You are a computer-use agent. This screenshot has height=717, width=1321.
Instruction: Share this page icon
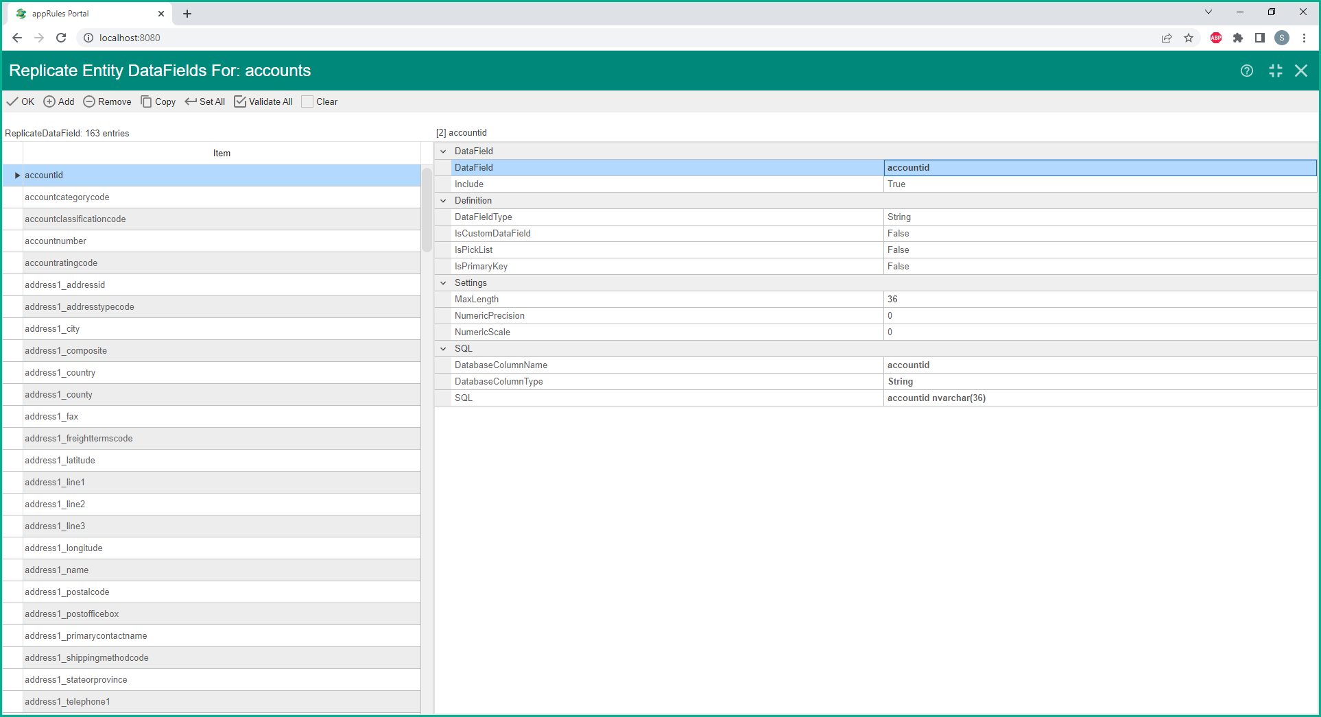pos(1167,38)
